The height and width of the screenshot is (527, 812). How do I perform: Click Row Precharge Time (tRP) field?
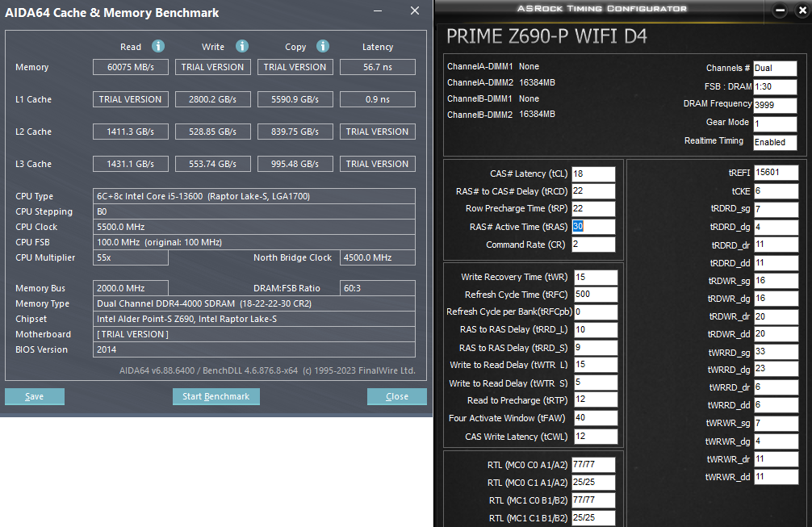pos(593,209)
